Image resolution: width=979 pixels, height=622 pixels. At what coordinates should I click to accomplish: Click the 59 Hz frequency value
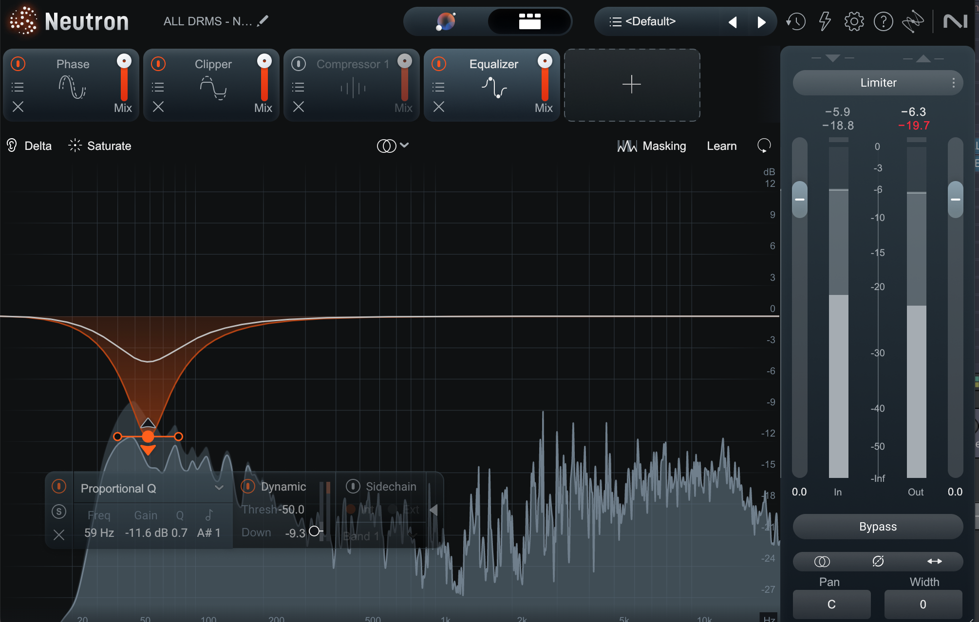pyautogui.click(x=99, y=533)
